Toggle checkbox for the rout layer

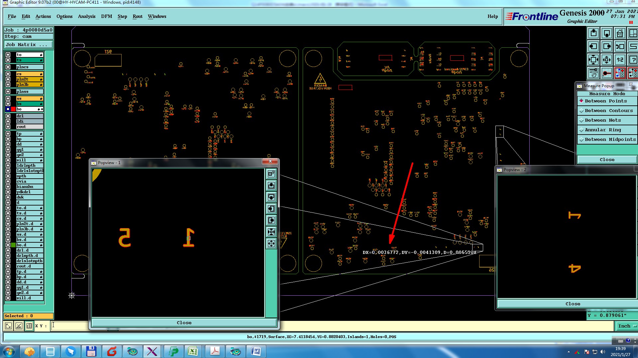(x=8, y=127)
